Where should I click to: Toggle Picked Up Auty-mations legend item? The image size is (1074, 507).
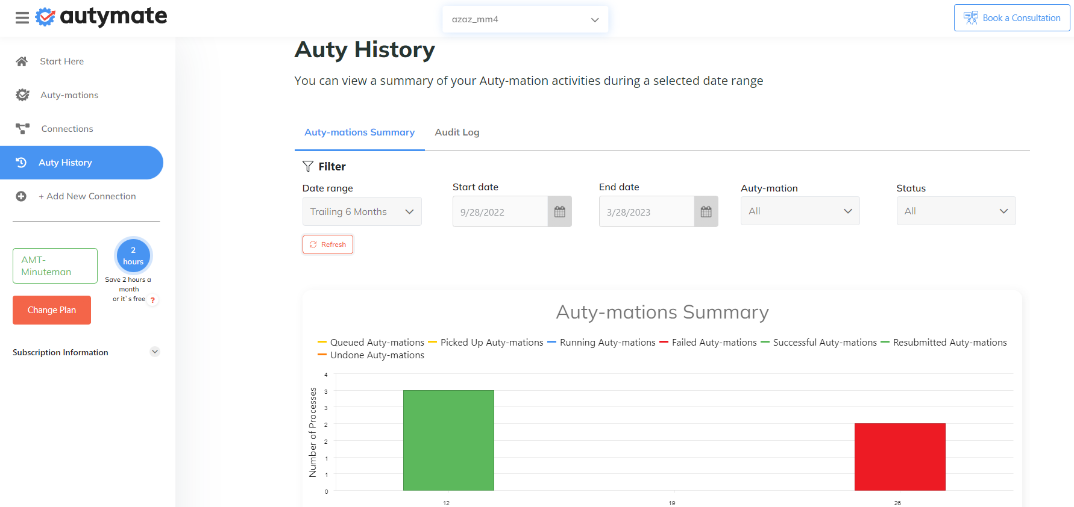click(x=485, y=343)
